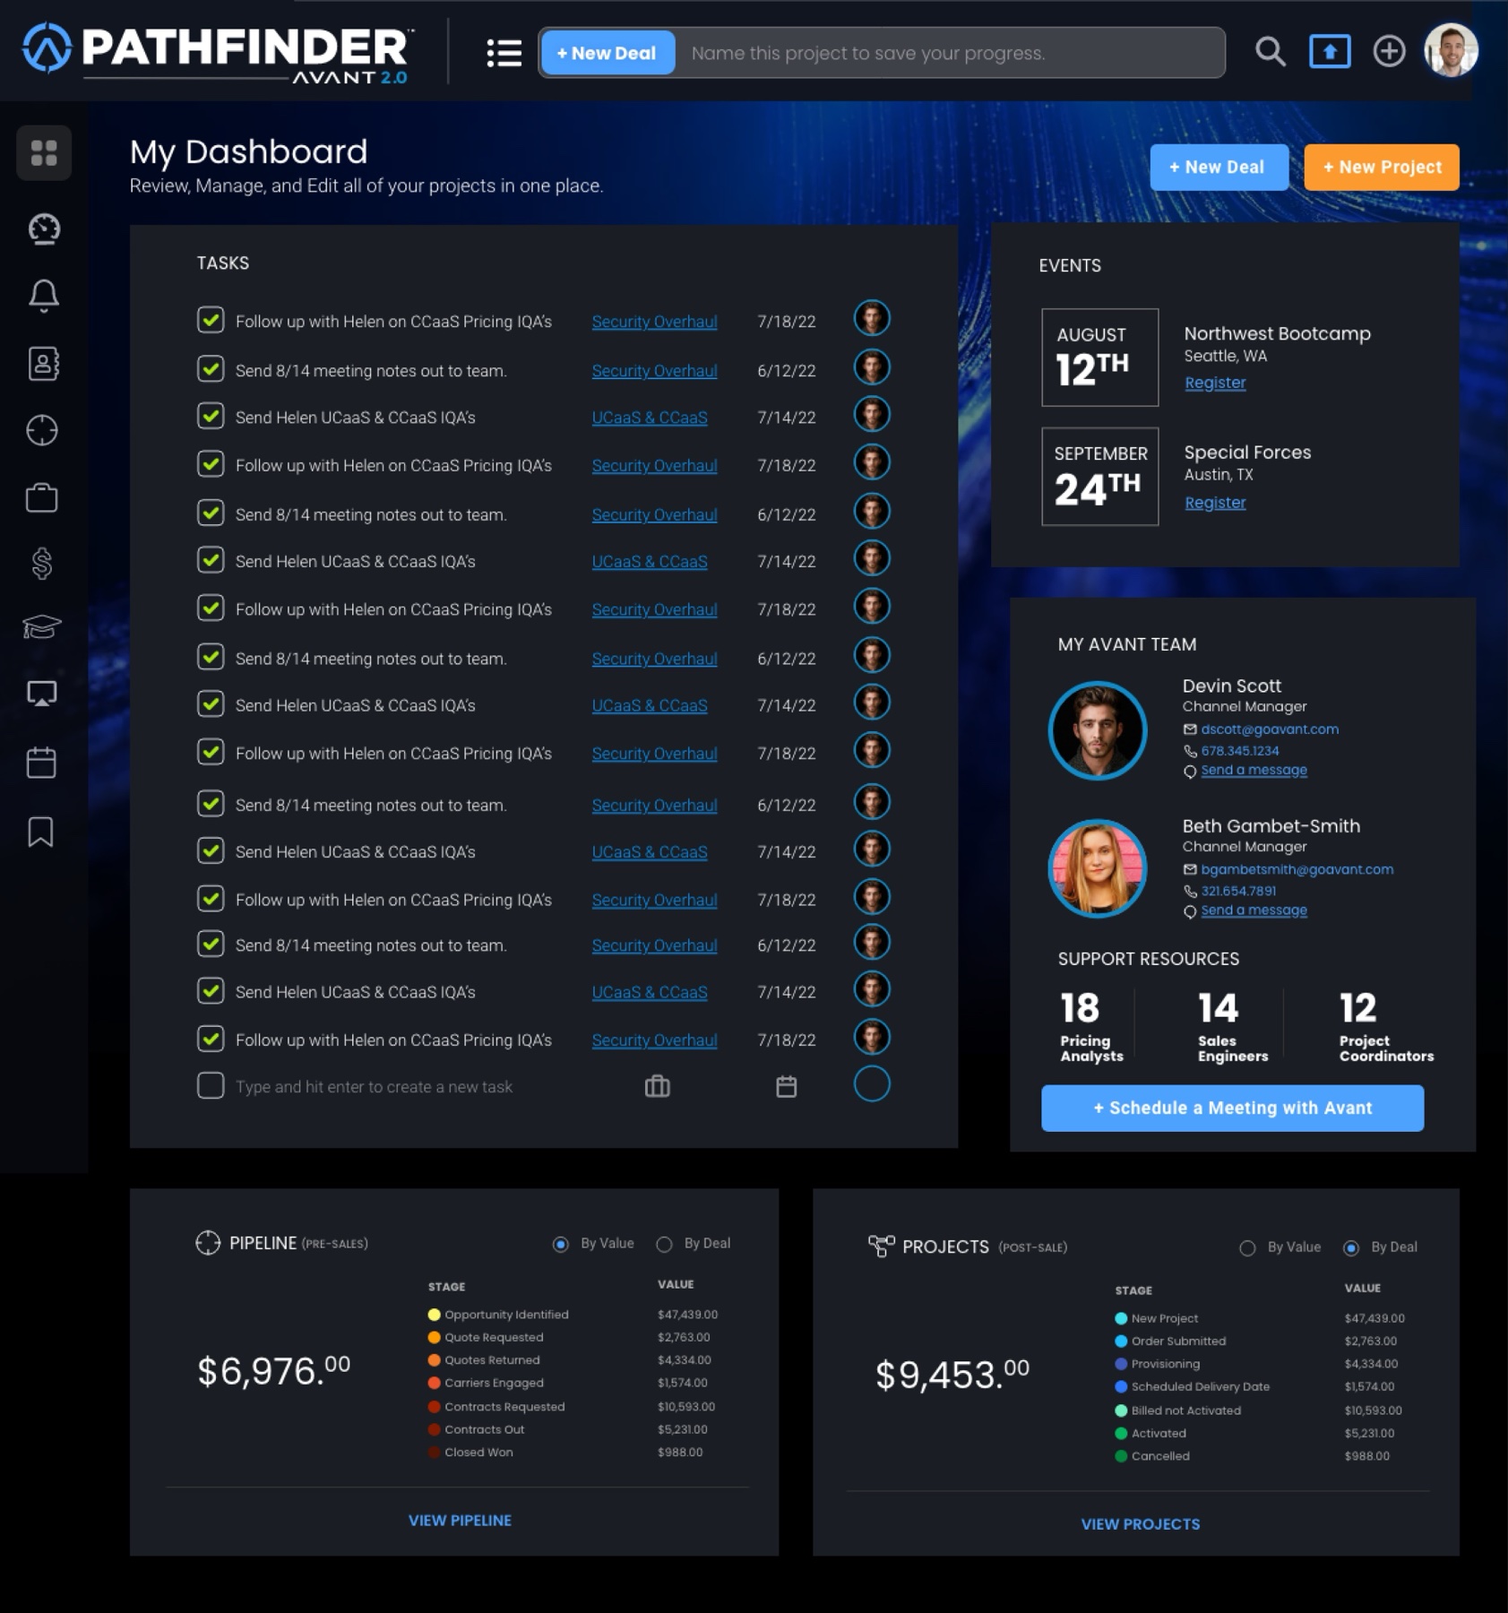The image size is (1508, 1613).
Task: Toggle the empty new task checkbox
Action: (x=211, y=1085)
